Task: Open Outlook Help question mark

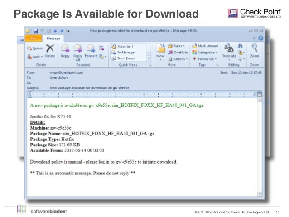Action: pyautogui.click(x=260, y=38)
